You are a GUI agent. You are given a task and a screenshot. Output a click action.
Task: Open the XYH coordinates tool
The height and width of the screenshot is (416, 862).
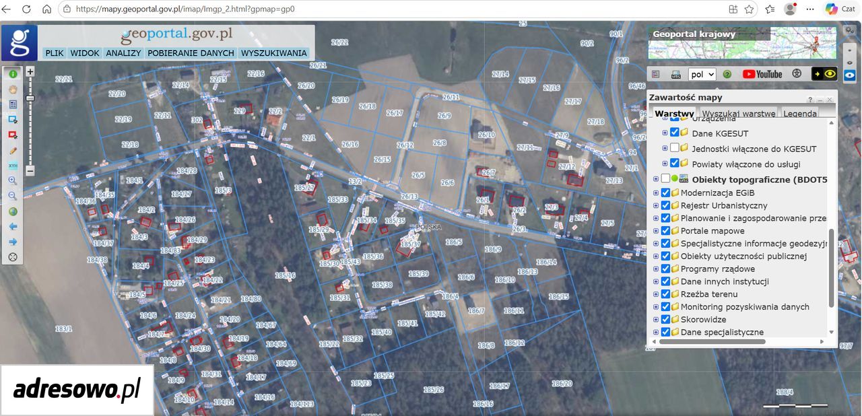point(13,166)
